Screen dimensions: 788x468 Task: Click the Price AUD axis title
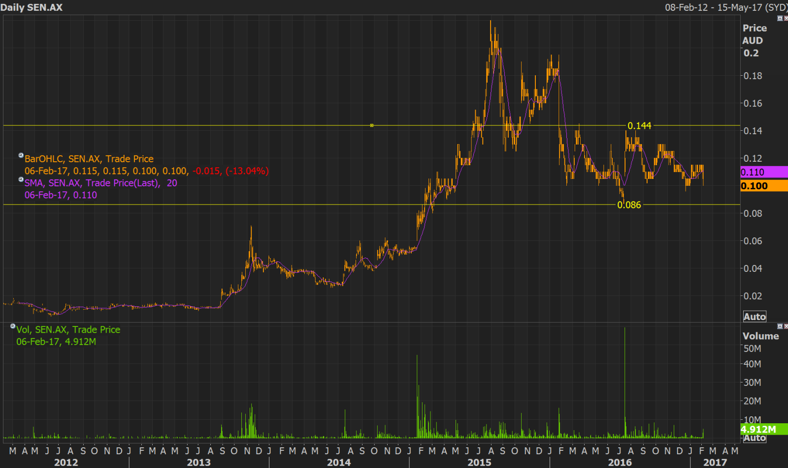pos(755,34)
